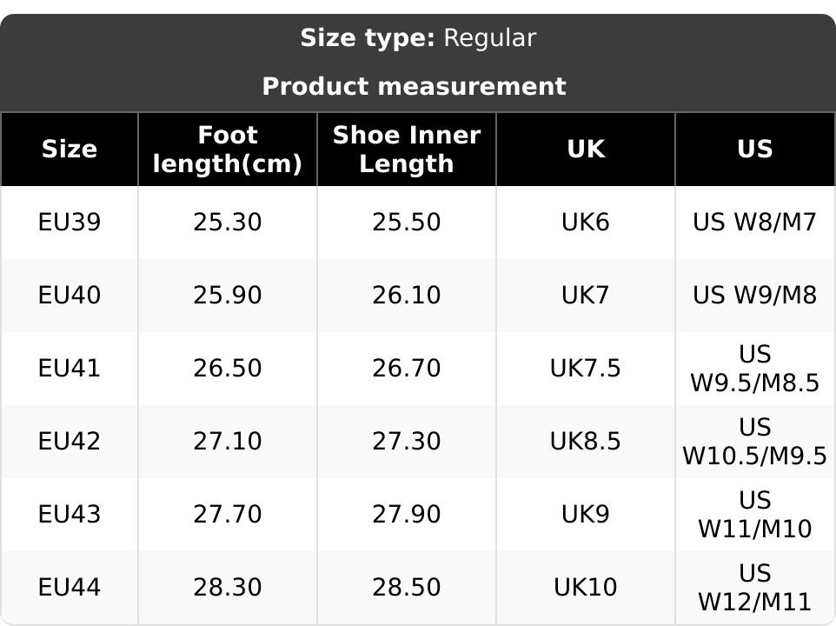The width and height of the screenshot is (836, 626).
Task: Select the EU42 size cell
Action: [70, 442]
